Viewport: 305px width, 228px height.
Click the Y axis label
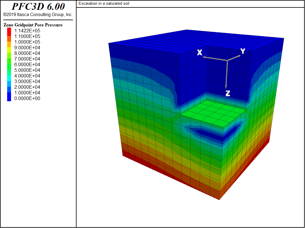click(x=242, y=51)
